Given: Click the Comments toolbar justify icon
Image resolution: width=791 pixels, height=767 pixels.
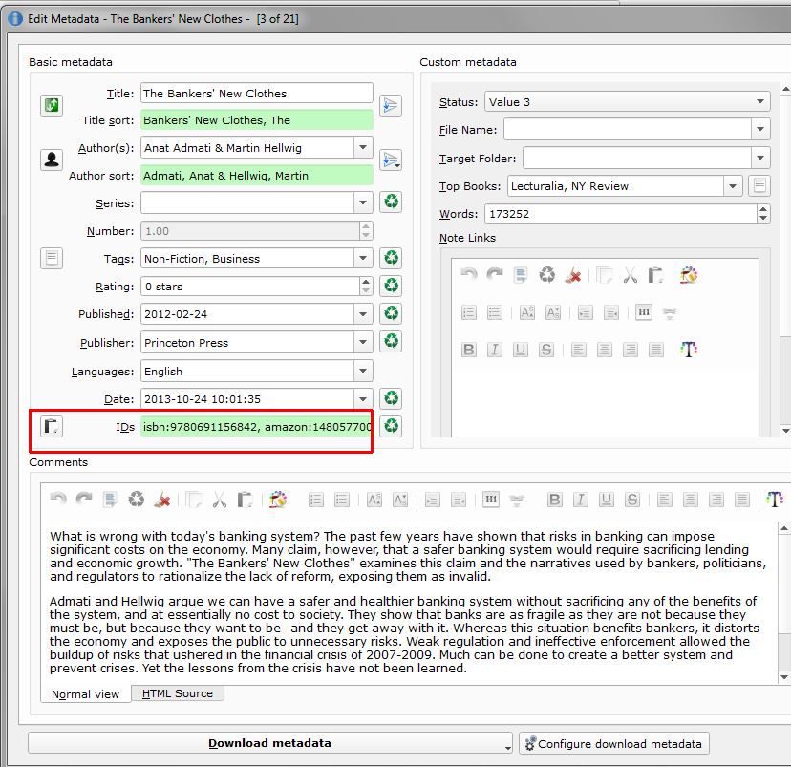Looking at the screenshot, I should pyautogui.click(x=741, y=500).
